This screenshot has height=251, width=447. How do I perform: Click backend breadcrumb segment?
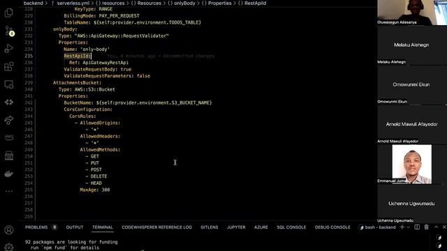point(33,3)
